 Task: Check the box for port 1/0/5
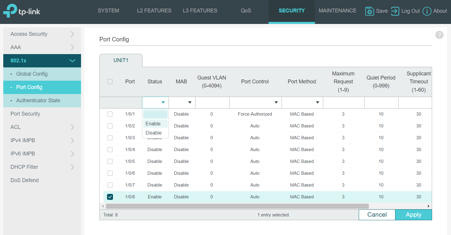[110, 161]
